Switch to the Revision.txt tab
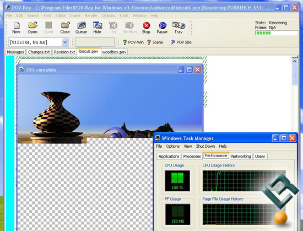Screen dimensions: 303x231 (x=64, y=52)
